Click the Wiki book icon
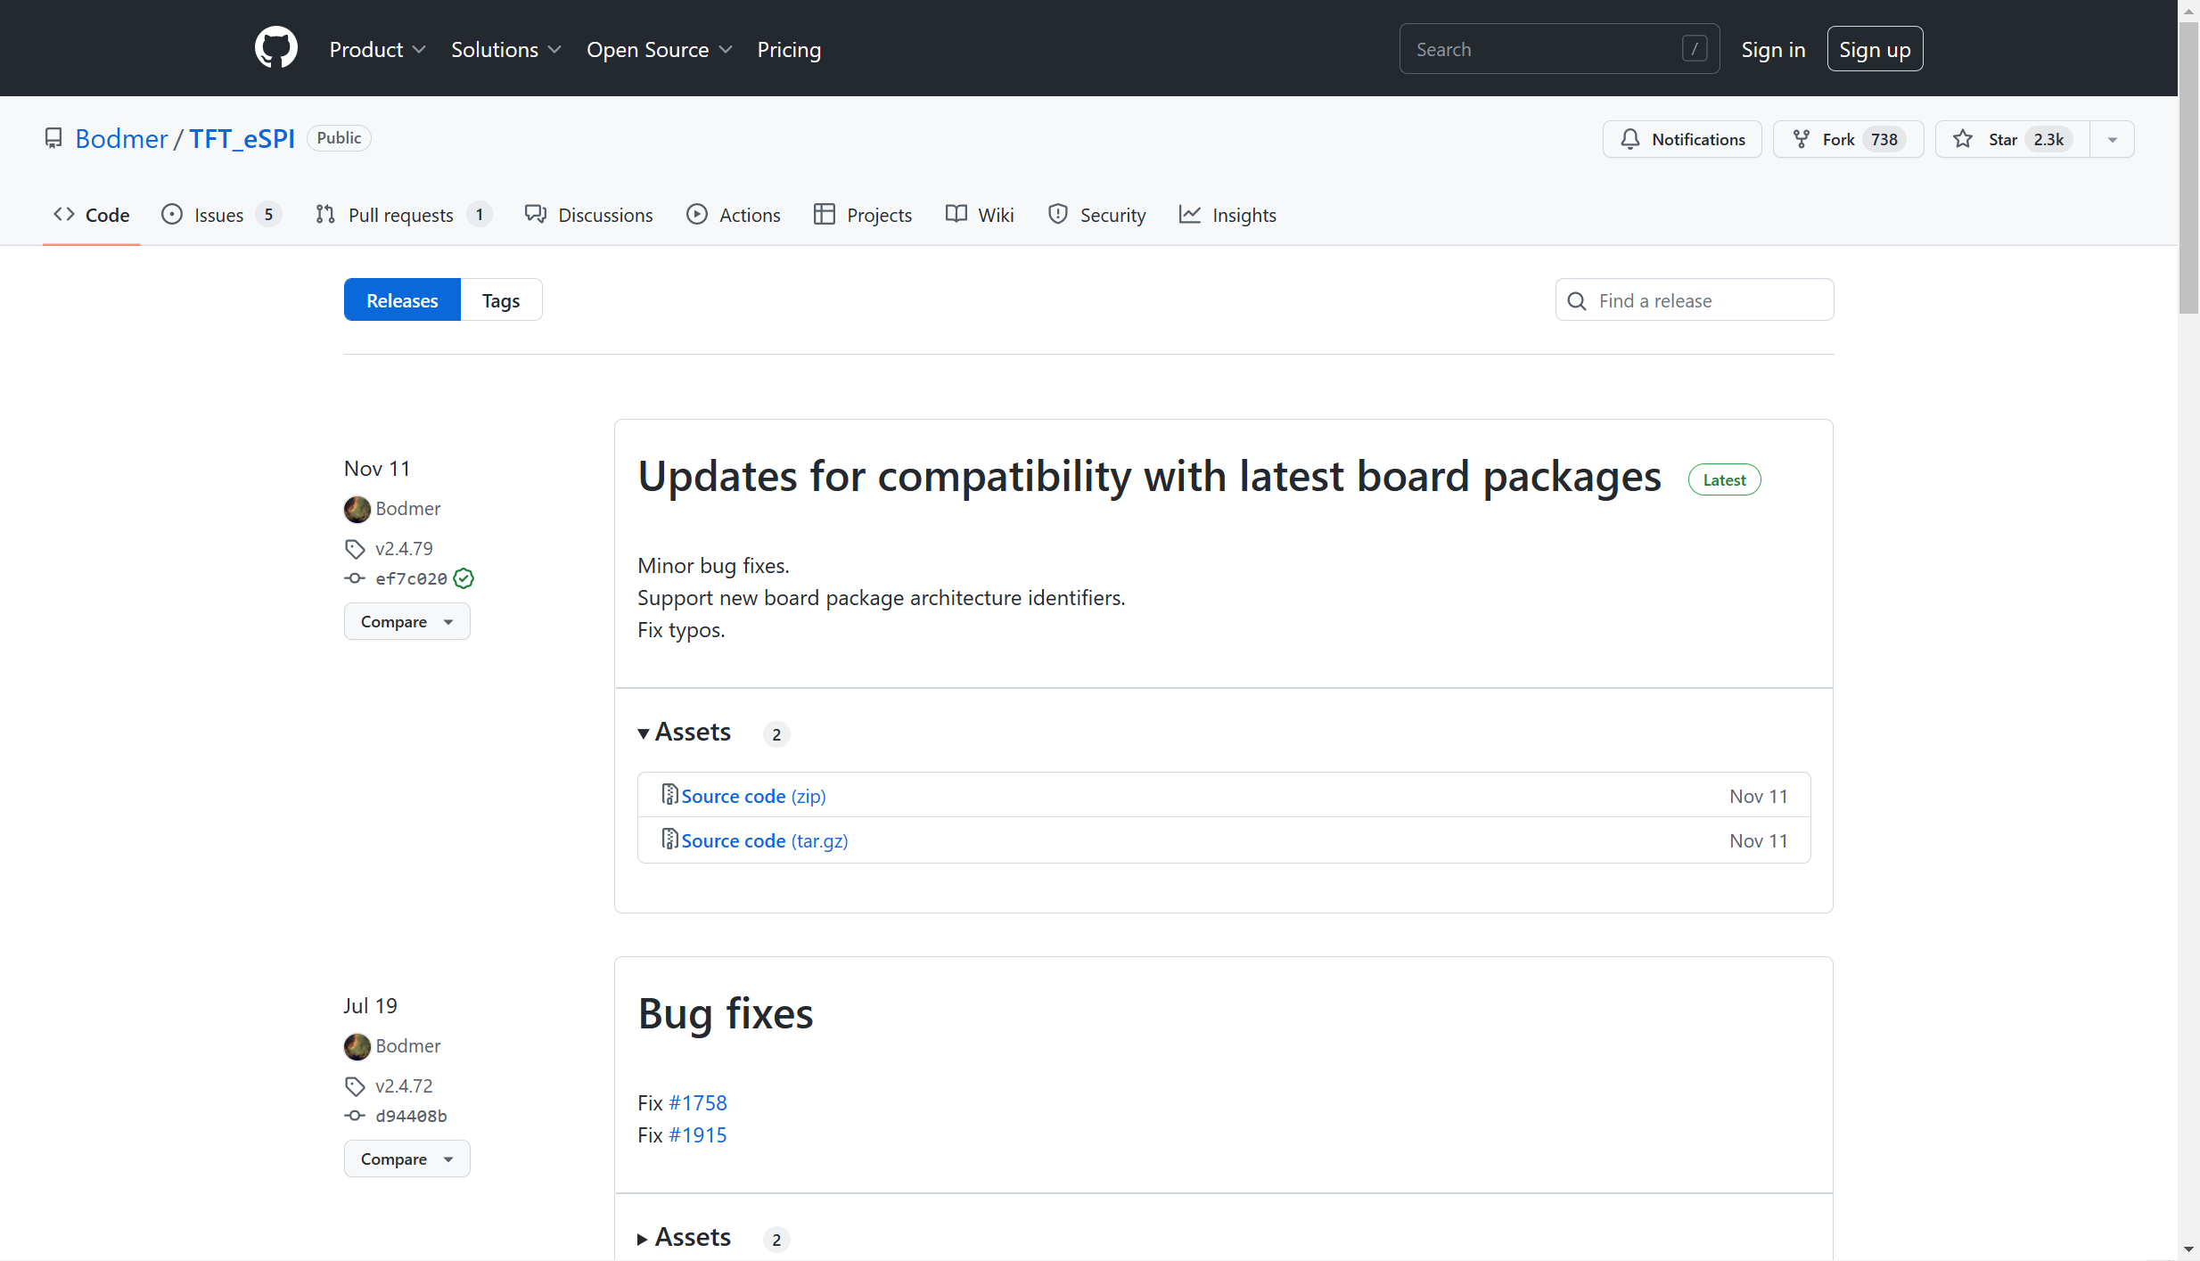The height and width of the screenshot is (1261, 2200). point(956,215)
